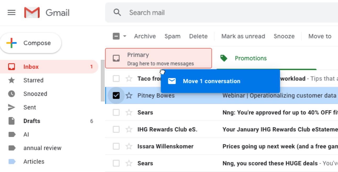Click the blue Articles label tag icon
The image size is (338, 172).
(12, 162)
